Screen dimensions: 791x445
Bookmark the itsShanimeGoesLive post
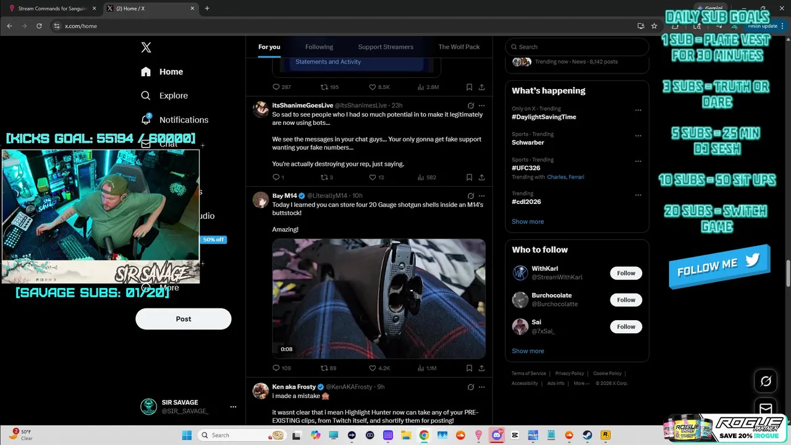(469, 177)
